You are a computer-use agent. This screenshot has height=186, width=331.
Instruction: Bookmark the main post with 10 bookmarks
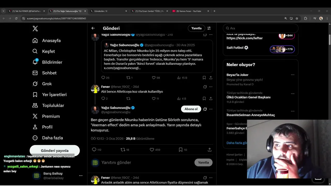click(180, 150)
